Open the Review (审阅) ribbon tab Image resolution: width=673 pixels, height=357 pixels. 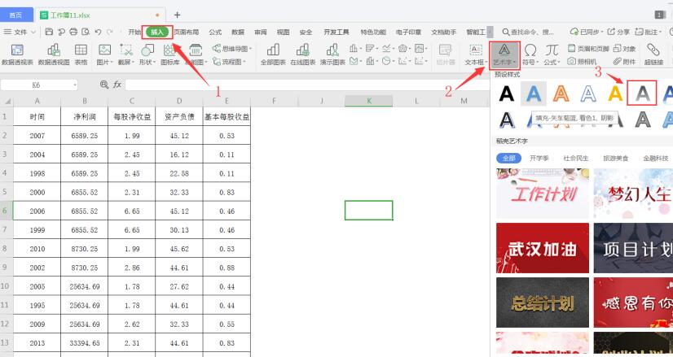pyautogui.click(x=261, y=32)
